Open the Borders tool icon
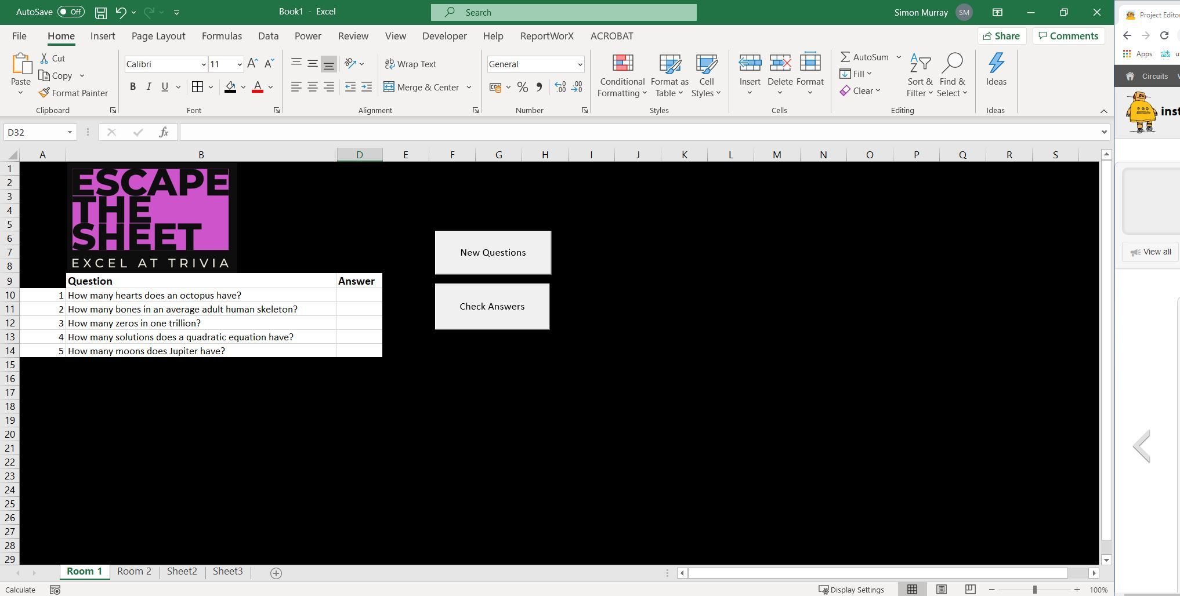The width and height of the screenshot is (1180, 596). click(x=197, y=87)
